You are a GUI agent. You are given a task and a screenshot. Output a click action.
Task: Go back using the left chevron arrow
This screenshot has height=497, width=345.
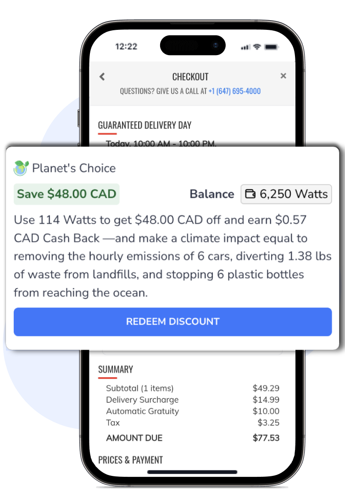[102, 77]
